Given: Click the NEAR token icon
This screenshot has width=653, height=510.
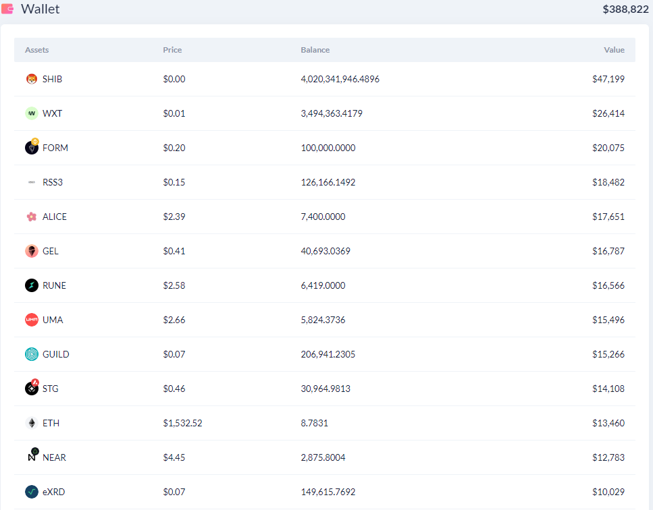Looking at the screenshot, I should (33, 455).
